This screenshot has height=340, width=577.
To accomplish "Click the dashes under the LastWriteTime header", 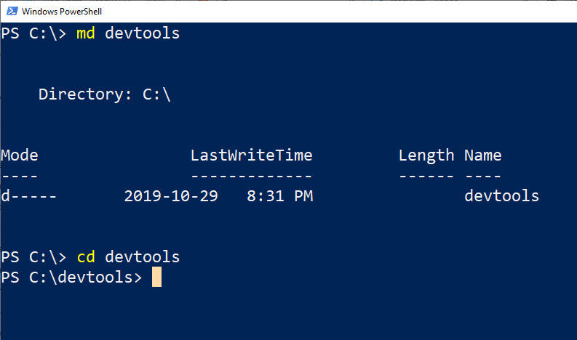I will coord(251,175).
